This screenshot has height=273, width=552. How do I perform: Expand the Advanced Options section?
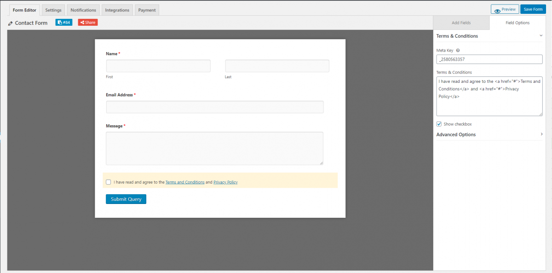pyautogui.click(x=541, y=134)
